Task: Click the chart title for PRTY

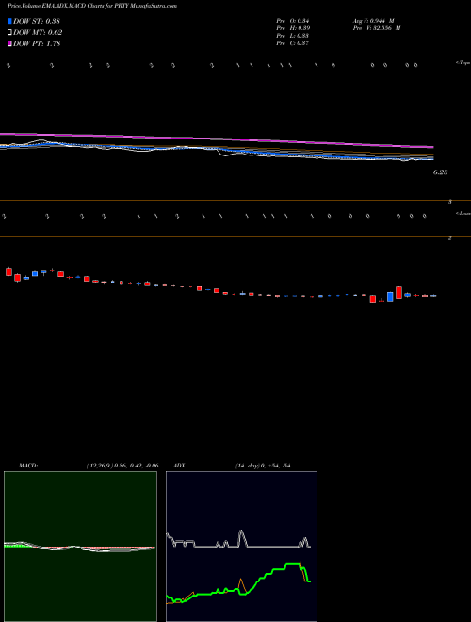Action: point(92,6)
